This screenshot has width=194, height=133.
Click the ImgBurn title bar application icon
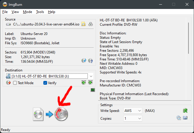click(x=5, y=4)
